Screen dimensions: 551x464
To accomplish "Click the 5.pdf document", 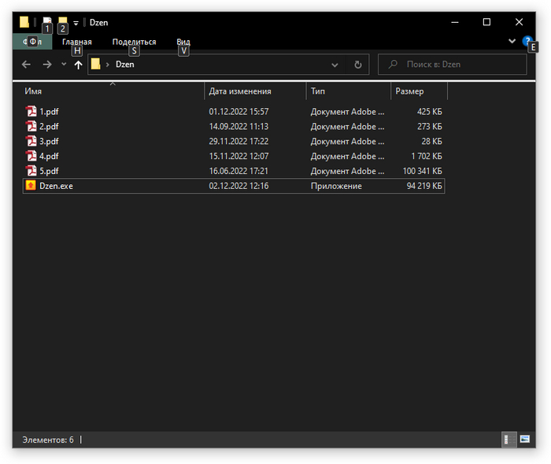I will pyautogui.click(x=49, y=171).
